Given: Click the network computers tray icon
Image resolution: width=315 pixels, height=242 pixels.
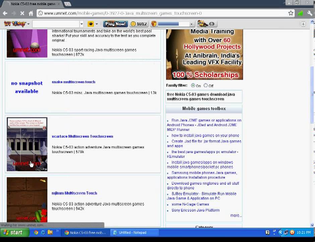Looking at the screenshot, I should [x=286, y=233].
